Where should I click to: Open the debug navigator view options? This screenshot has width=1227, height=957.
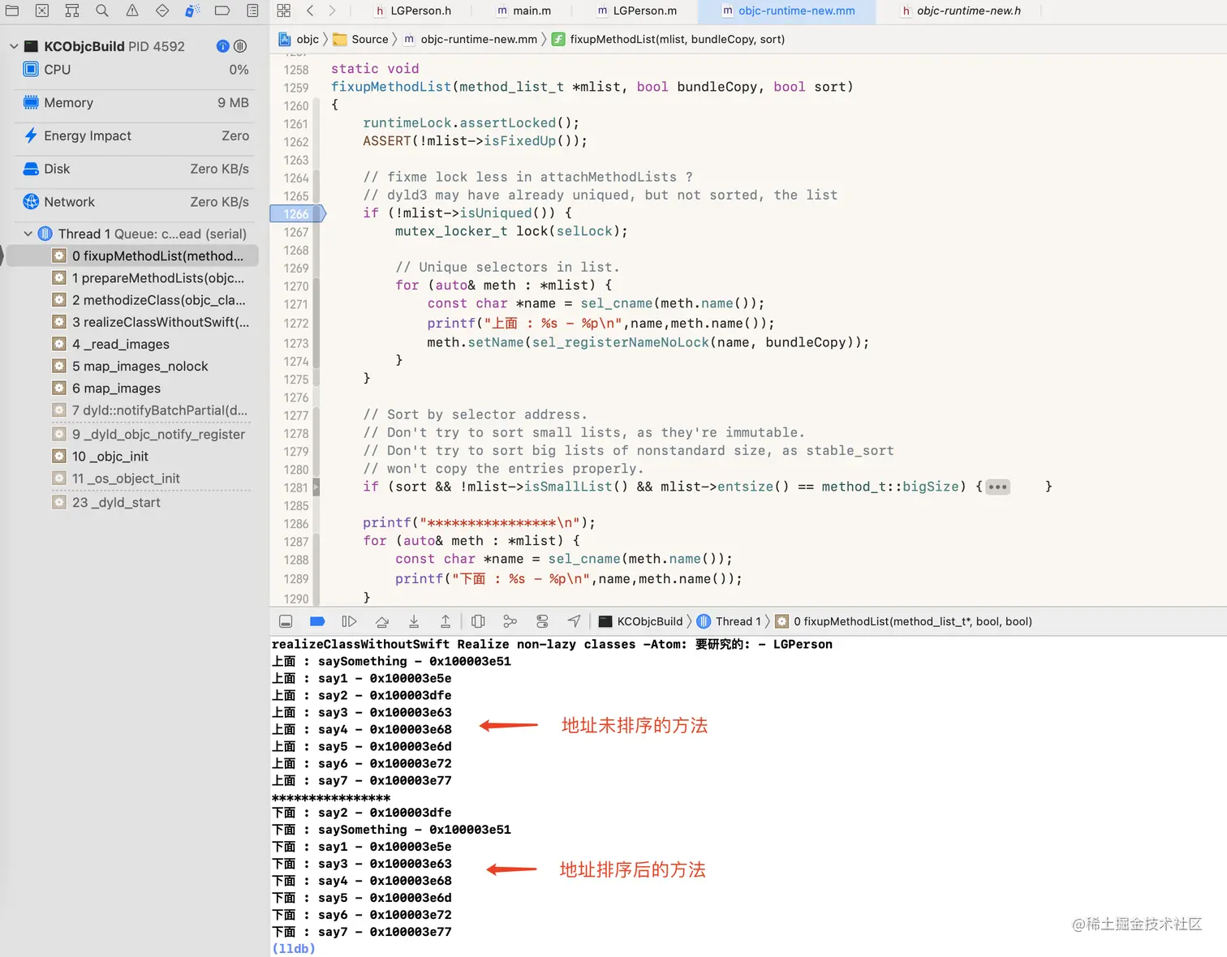pyautogui.click(x=240, y=46)
